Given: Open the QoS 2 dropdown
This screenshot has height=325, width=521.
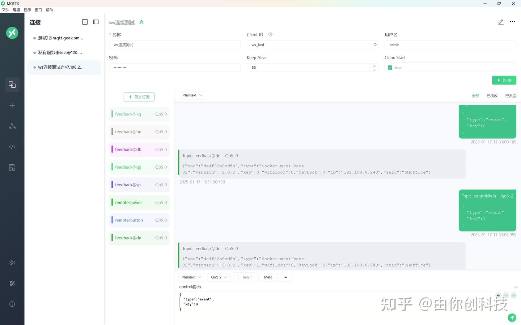Looking at the screenshot, I should [219, 277].
